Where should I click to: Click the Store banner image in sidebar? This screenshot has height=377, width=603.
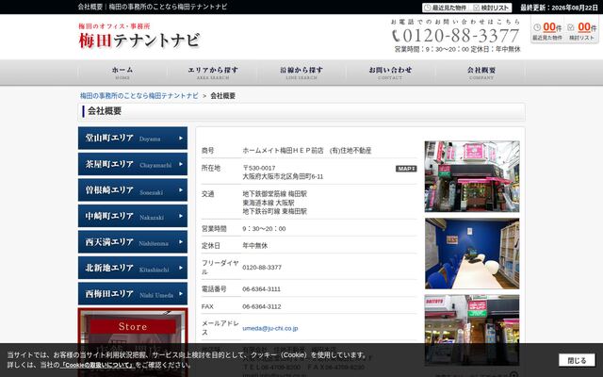[x=133, y=325]
